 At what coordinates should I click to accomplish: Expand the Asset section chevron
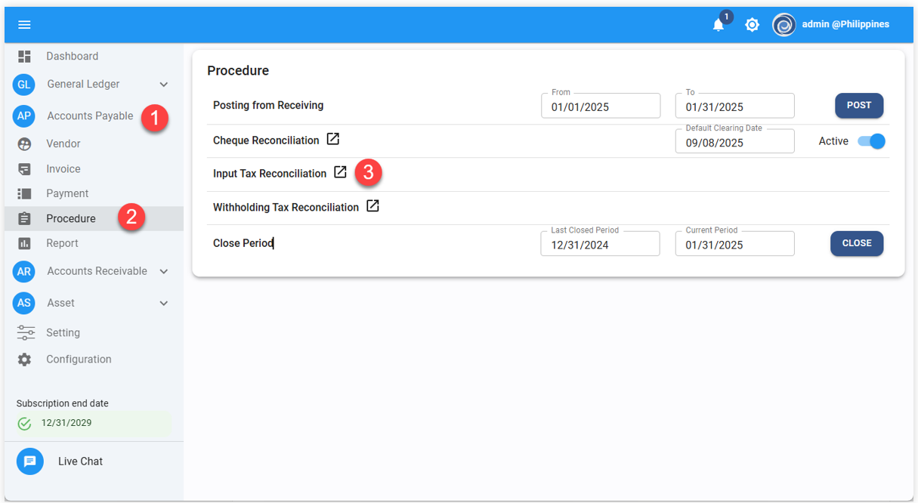(x=164, y=303)
